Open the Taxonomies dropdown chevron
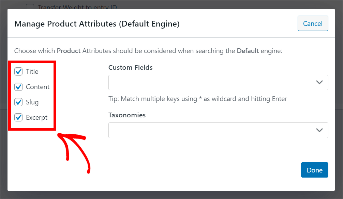 319,130
